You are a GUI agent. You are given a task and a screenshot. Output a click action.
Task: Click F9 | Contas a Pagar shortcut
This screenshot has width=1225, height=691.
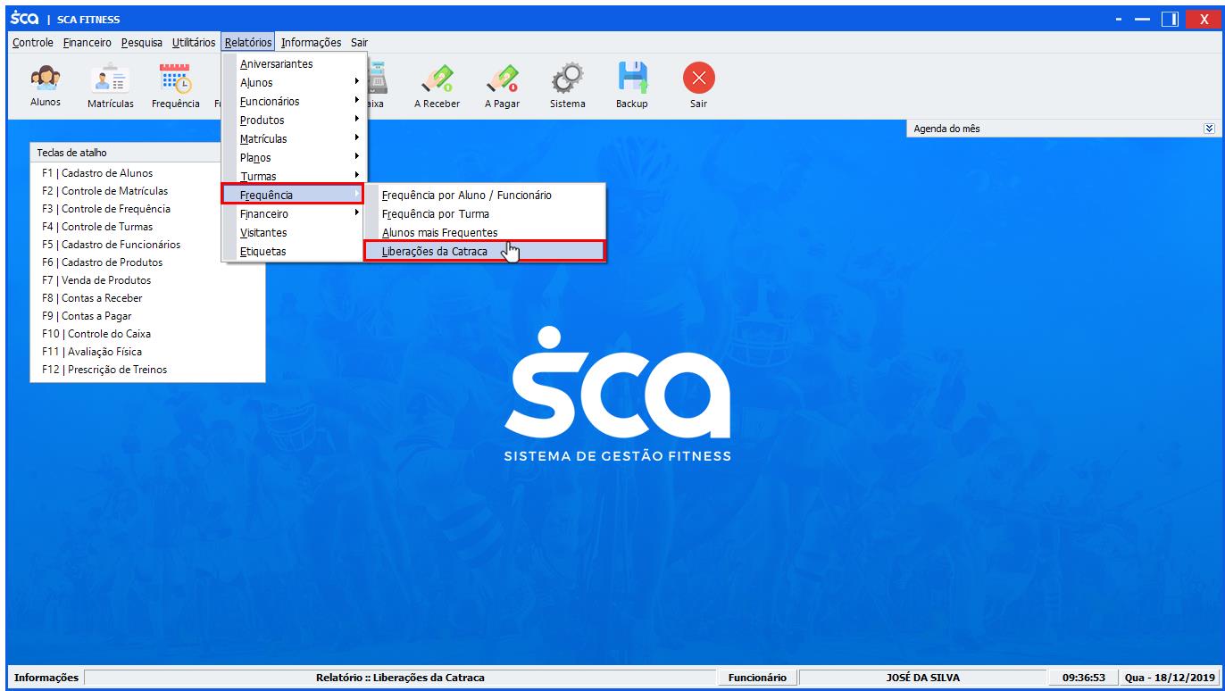click(87, 316)
